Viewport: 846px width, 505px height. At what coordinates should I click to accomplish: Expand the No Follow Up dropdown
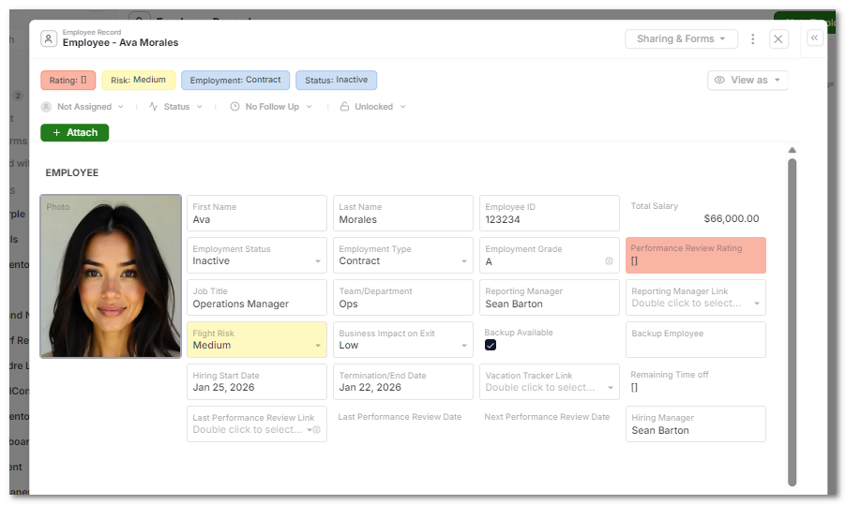pyautogui.click(x=310, y=107)
